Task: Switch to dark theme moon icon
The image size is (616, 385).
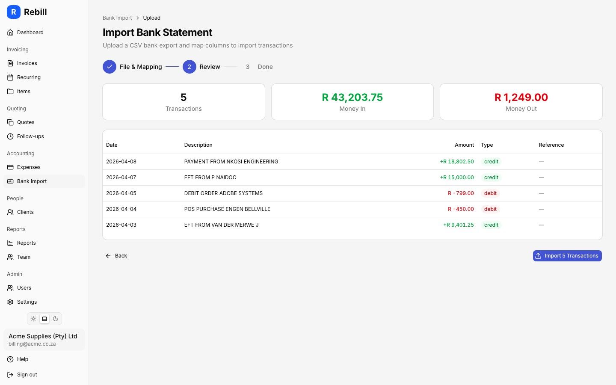Action: (56, 319)
